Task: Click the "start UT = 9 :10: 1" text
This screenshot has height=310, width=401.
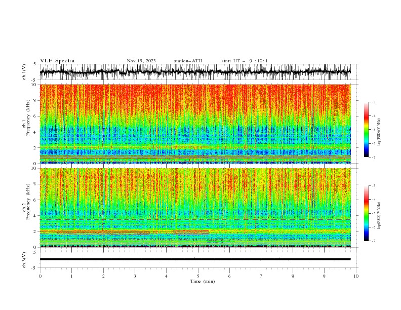Action: coord(245,61)
